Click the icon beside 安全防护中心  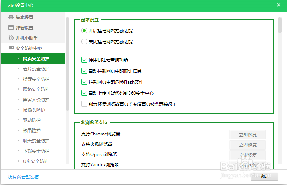[11, 48]
